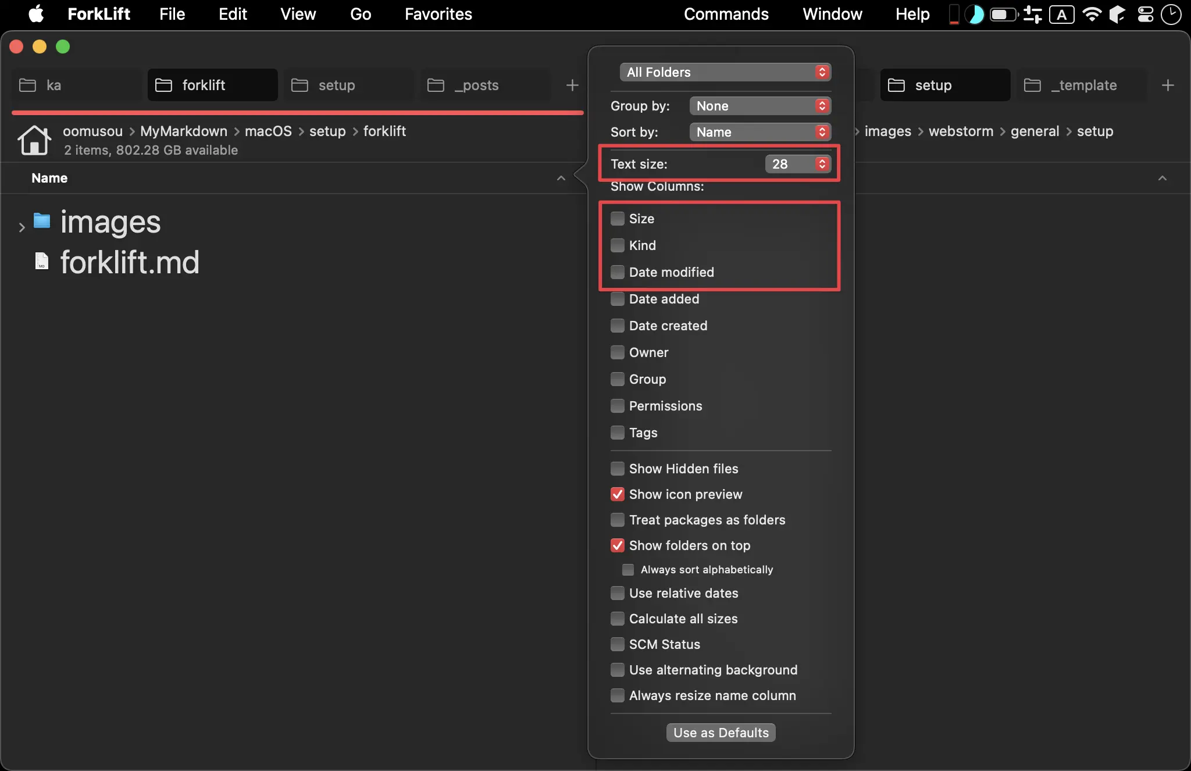Open the Apple menu
The width and height of the screenshot is (1191, 771).
[36, 14]
